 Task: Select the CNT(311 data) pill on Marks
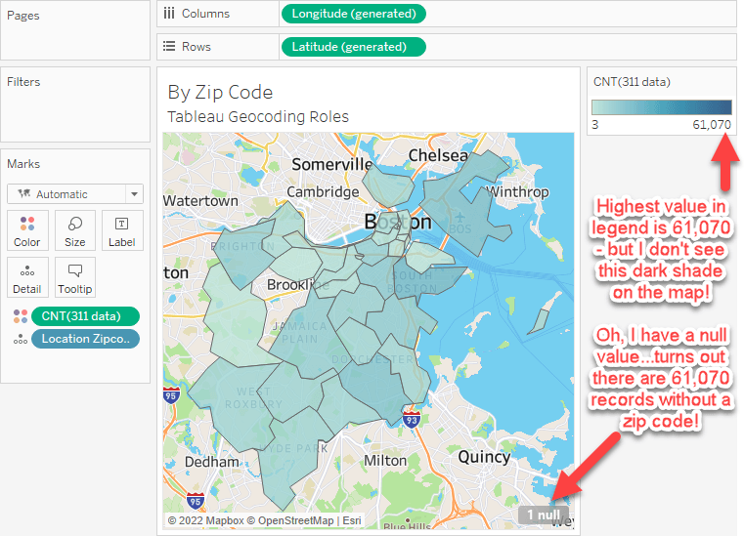click(x=85, y=316)
